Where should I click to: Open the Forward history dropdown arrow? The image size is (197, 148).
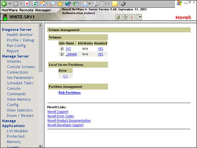(21, 4)
